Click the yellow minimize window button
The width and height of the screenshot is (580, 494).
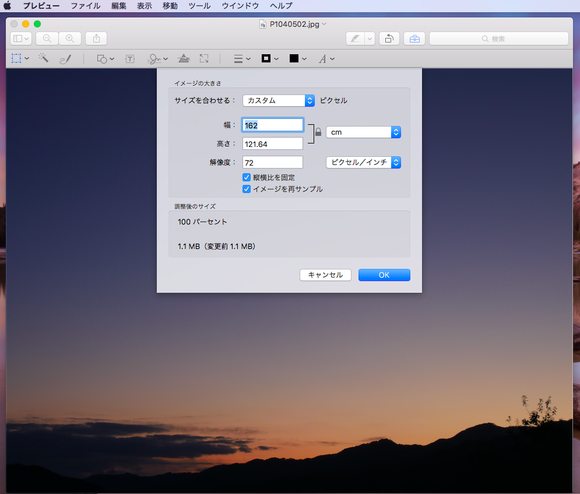(26, 24)
